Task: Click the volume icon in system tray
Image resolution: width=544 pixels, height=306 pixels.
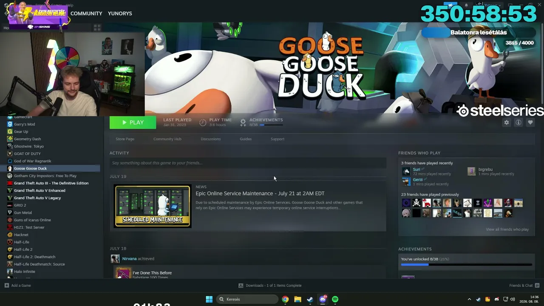Action: click(513, 299)
